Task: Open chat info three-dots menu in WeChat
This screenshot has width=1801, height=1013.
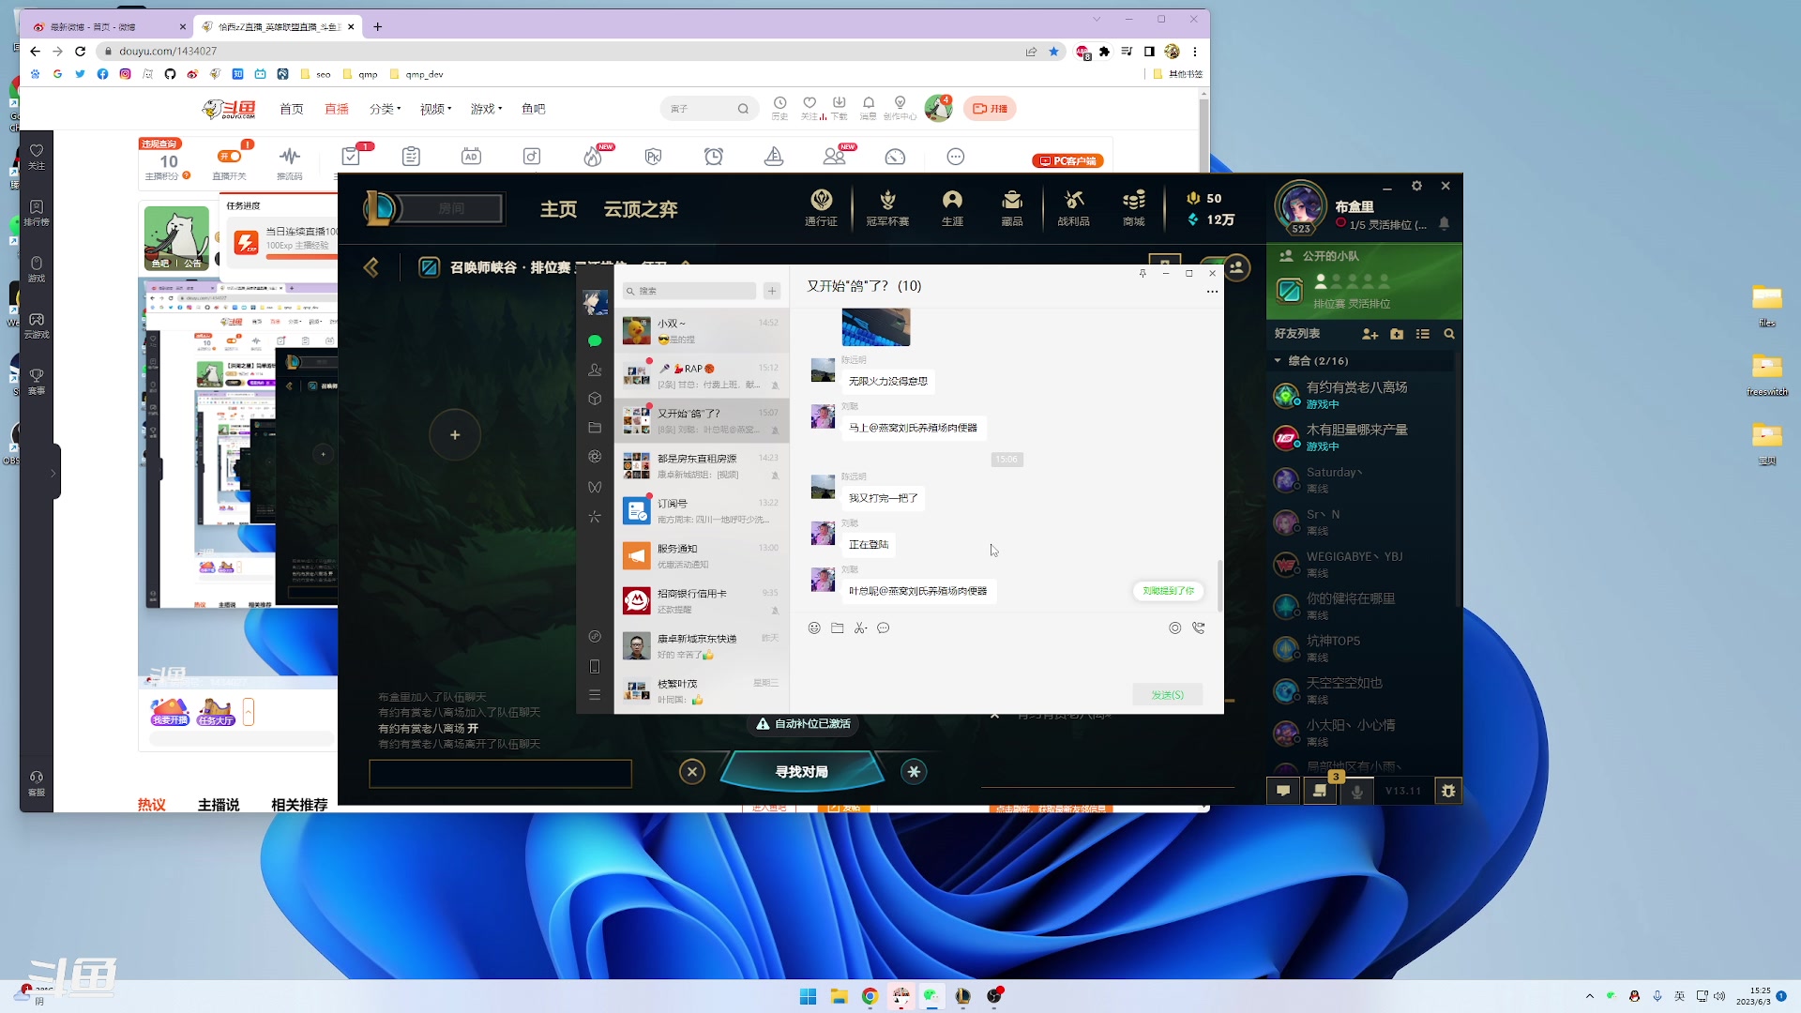Action: click(x=1212, y=292)
